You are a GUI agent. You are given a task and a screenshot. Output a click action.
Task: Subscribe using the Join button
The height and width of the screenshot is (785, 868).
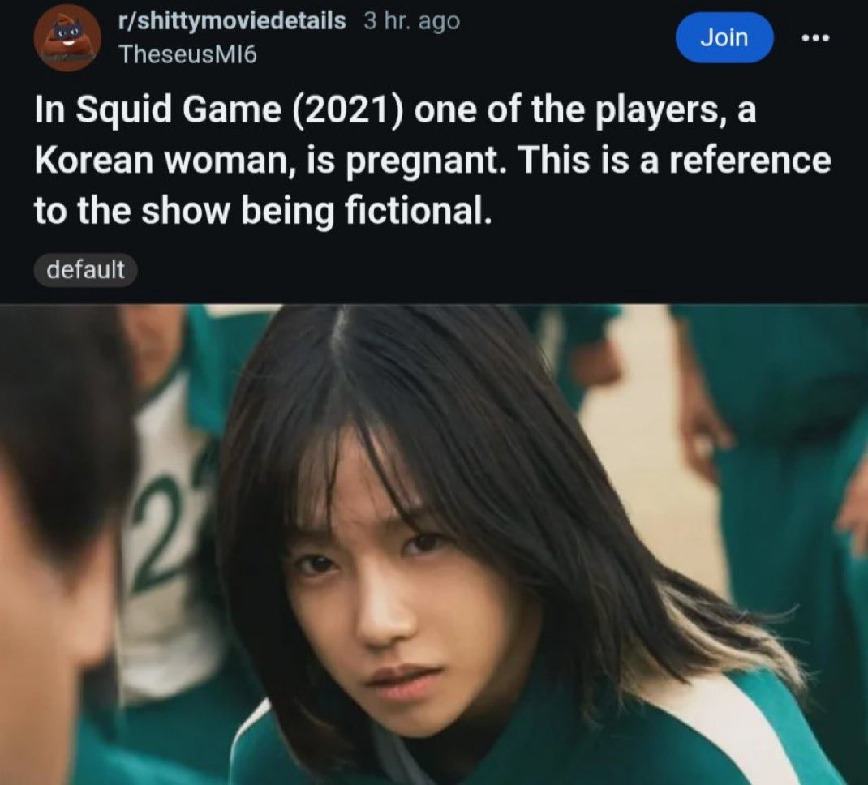(x=724, y=37)
